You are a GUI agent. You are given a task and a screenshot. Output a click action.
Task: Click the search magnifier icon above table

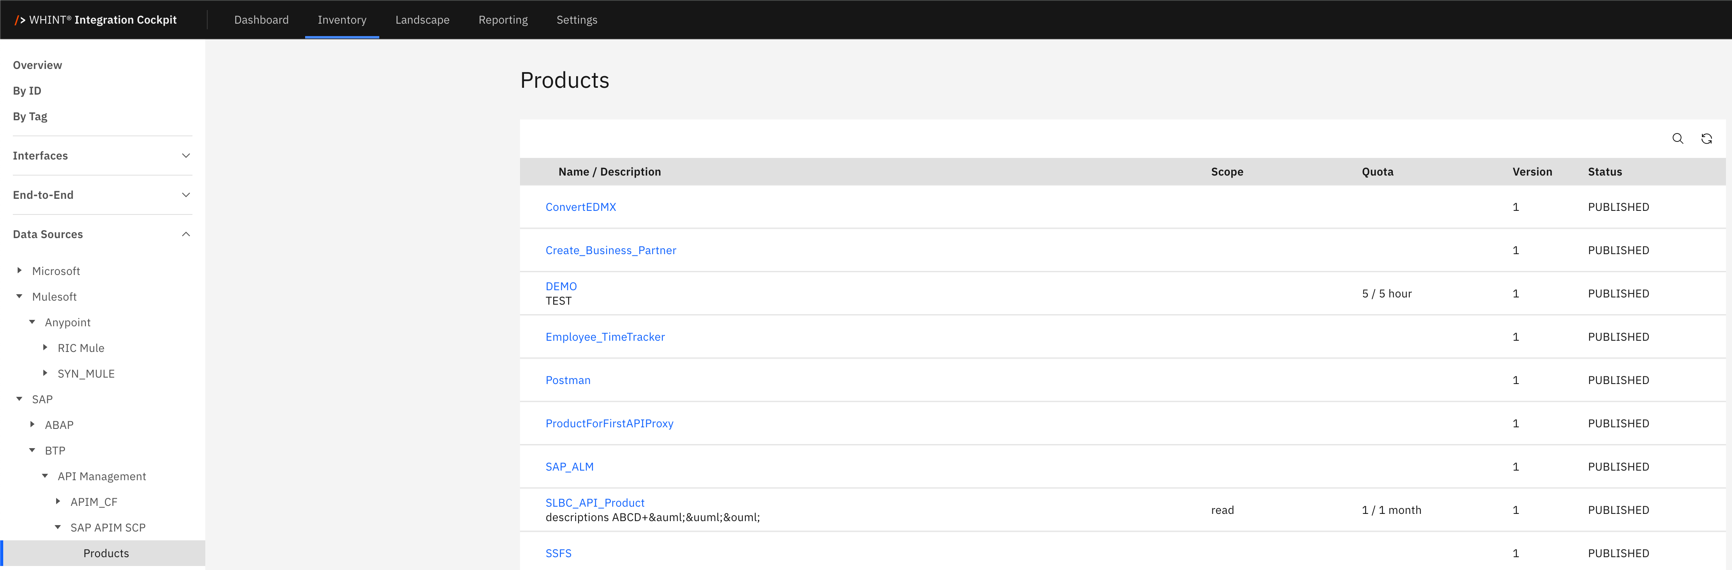[1677, 138]
